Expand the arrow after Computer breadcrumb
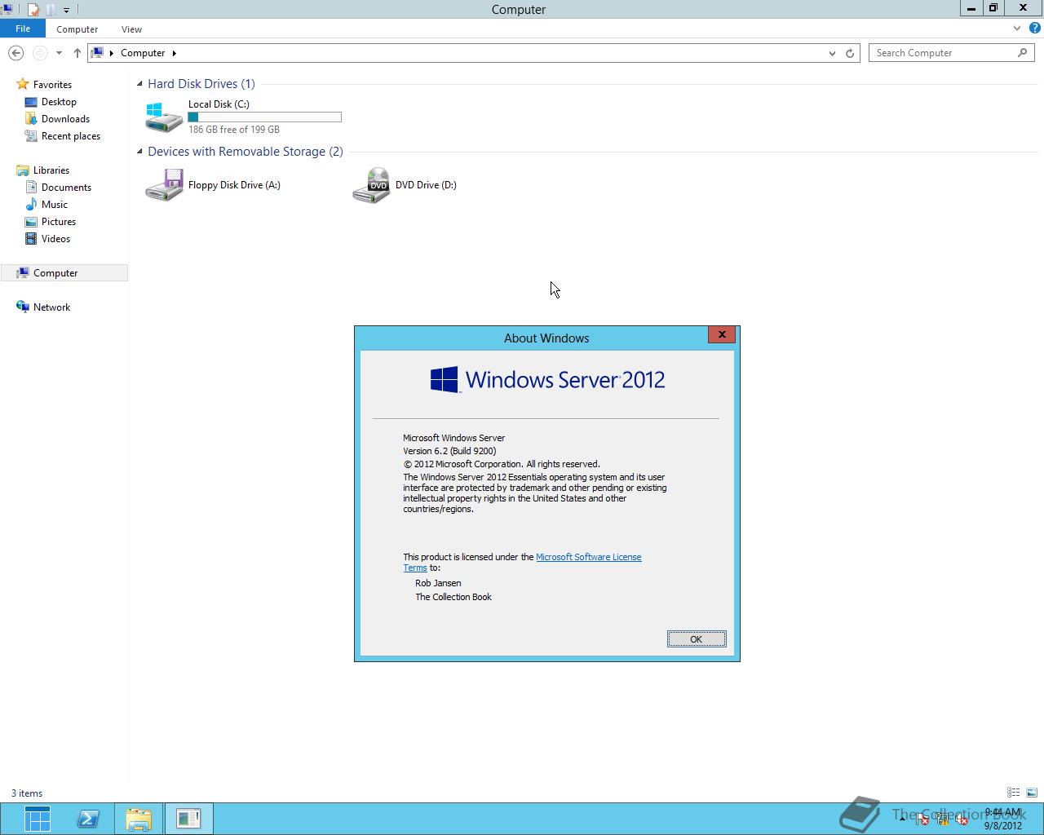The height and width of the screenshot is (835, 1044). pyautogui.click(x=174, y=53)
